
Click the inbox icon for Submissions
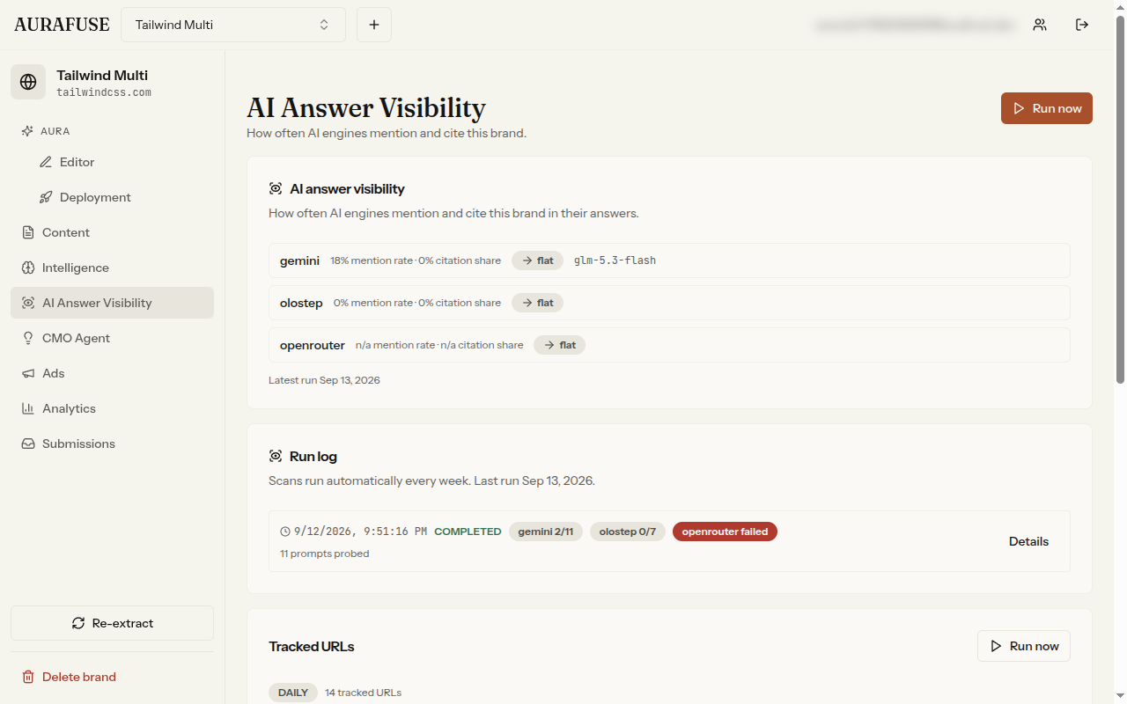(x=28, y=444)
